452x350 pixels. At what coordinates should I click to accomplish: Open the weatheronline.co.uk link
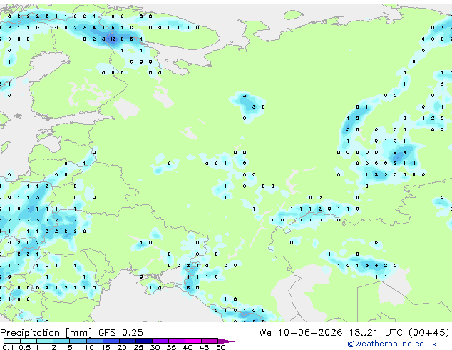pos(392,344)
